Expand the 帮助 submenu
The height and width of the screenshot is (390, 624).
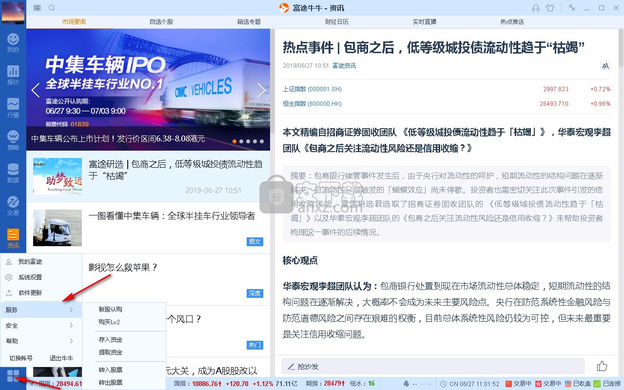point(41,341)
